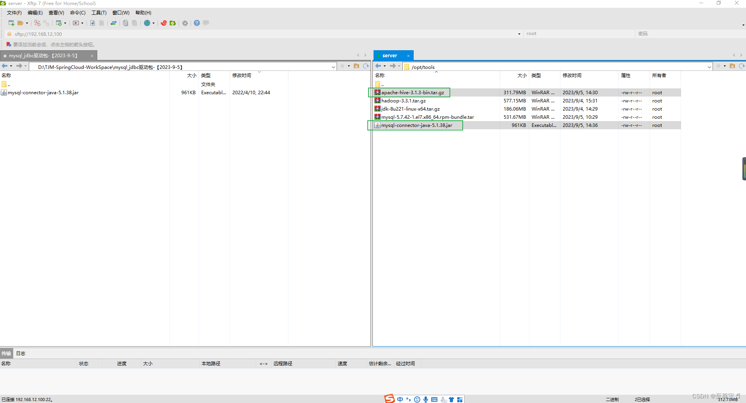This screenshot has height=403, width=746.
Task: Click the bookmark flag add-session icon
Action: 9,44
